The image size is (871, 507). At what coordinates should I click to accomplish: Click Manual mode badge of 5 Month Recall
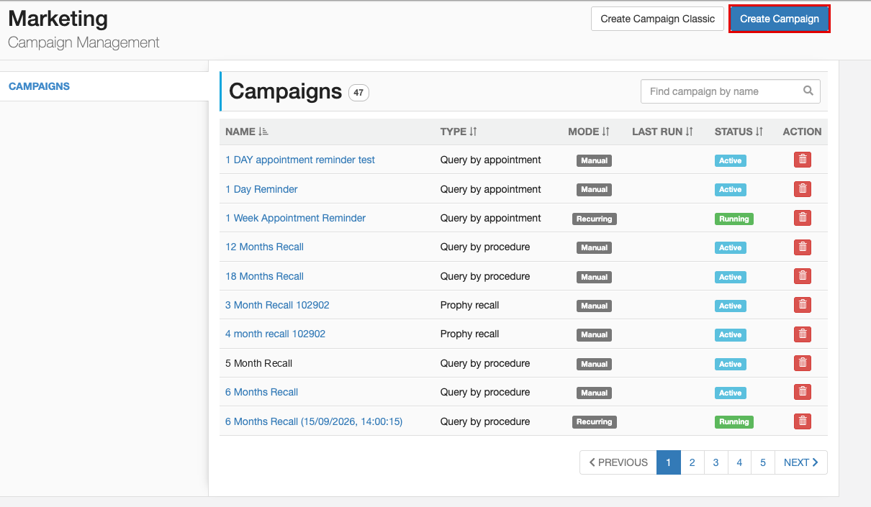594,364
